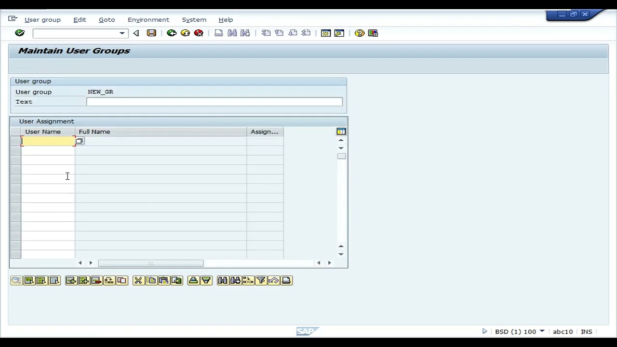
Task: Open the window menu icon left of User group
Action: point(13,19)
